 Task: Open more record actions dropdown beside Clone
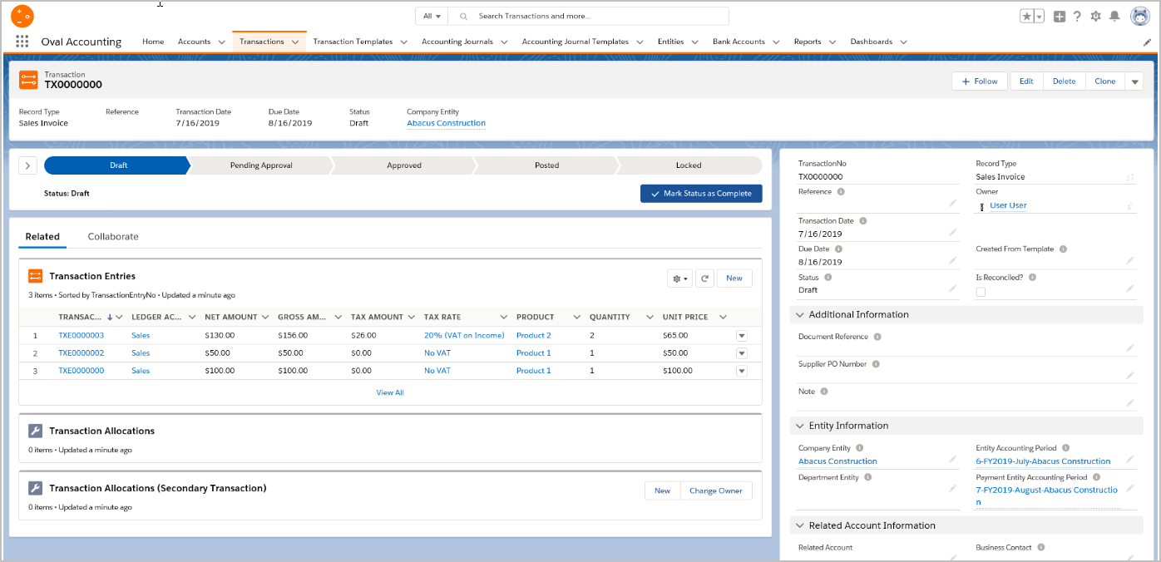(x=1134, y=81)
